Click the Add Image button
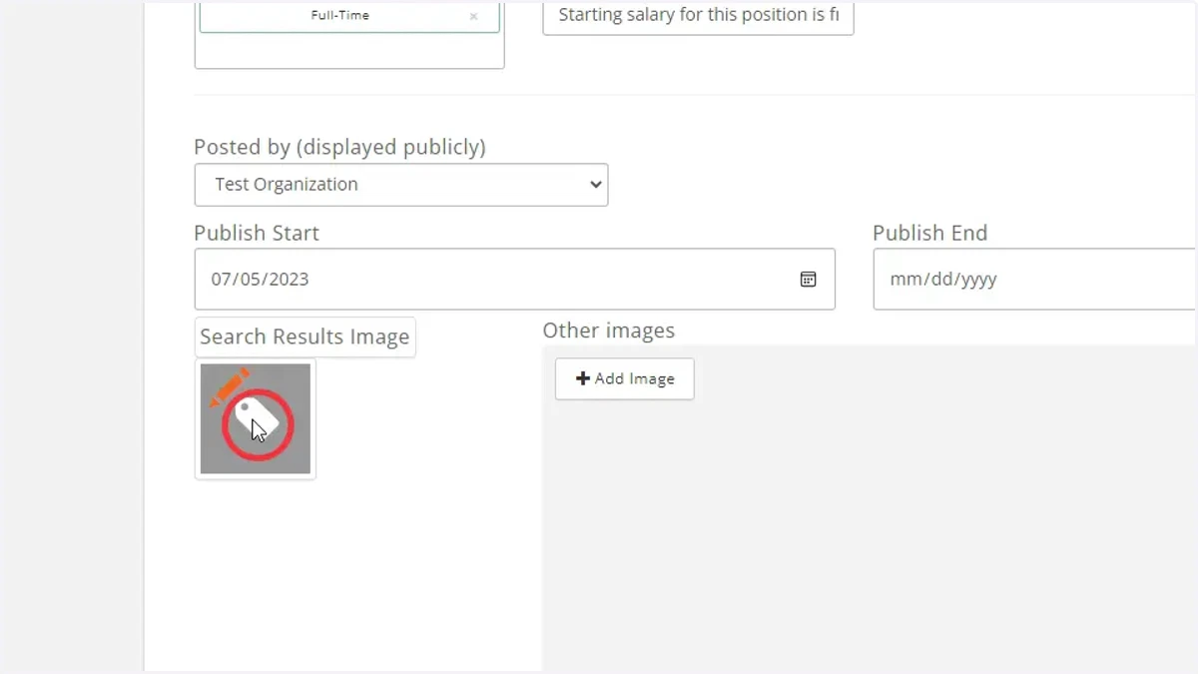Screen dimensions: 1198x674 pos(625,379)
